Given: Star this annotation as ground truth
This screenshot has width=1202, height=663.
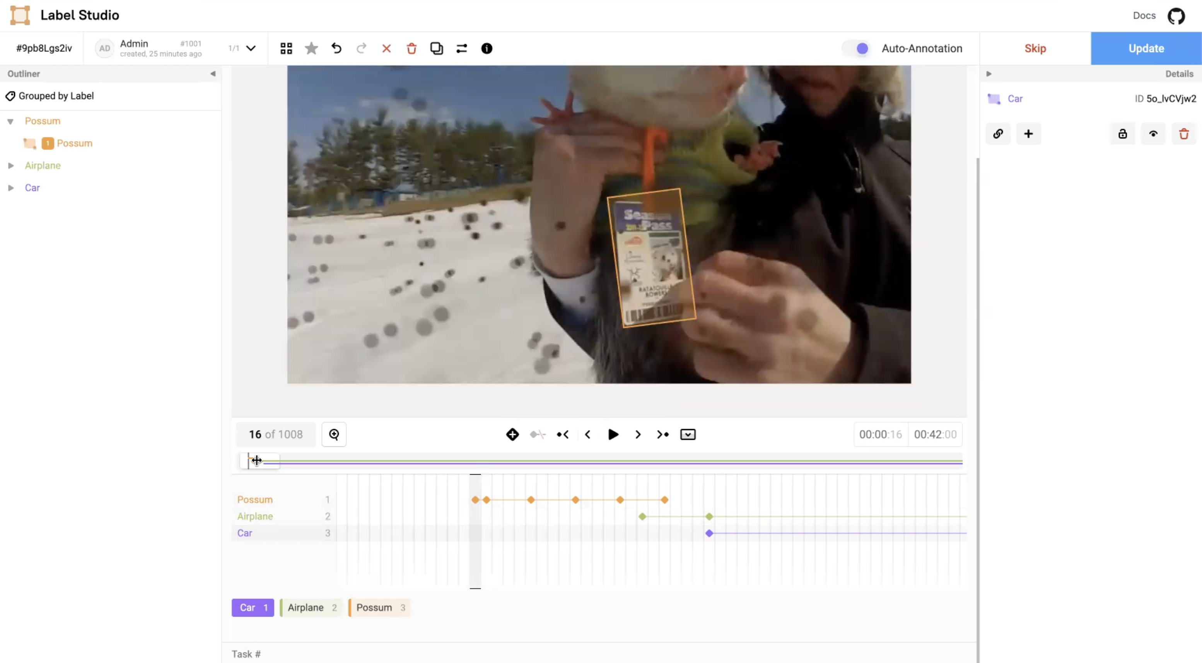Looking at the screenshot, I should click(311, 48).
